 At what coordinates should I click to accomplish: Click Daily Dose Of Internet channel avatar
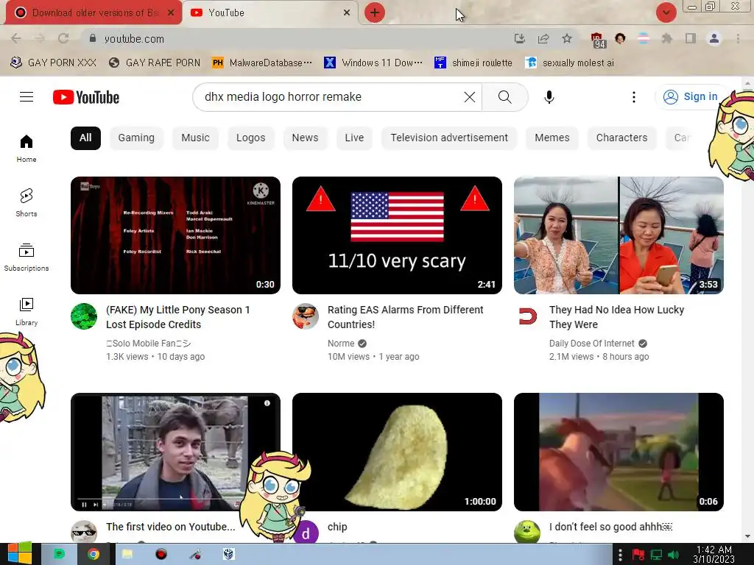(x=527, y=316)
